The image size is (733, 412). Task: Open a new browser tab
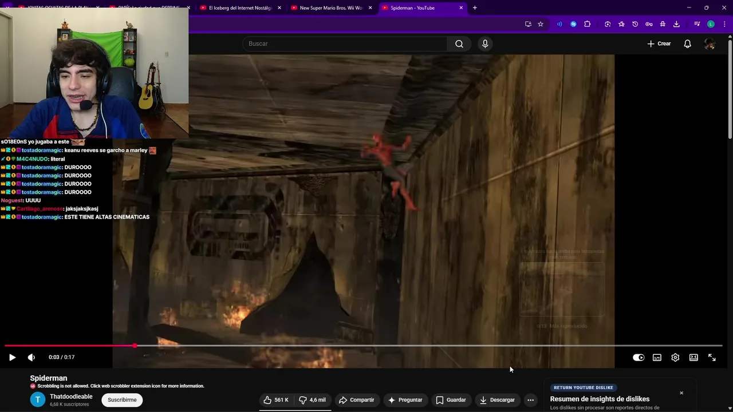(475, 8)
